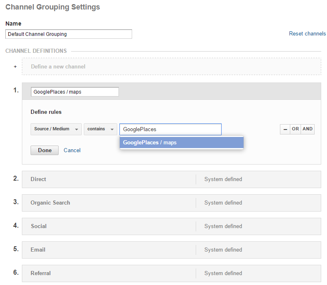Click the Define rules heading
Image resolution: width=327 pixels, height=285 pixels.
coord(46,112)
